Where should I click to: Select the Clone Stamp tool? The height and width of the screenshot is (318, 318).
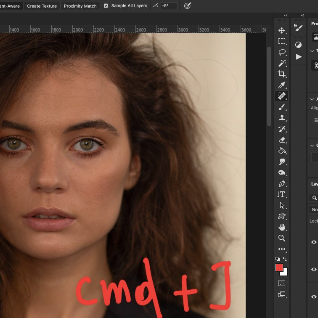(x=281, y=118)
